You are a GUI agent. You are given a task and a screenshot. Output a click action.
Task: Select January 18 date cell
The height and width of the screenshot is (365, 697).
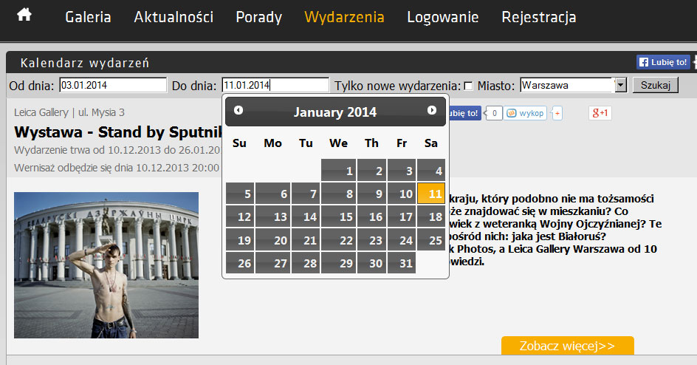pyautogui.click(x=431, y=216)
